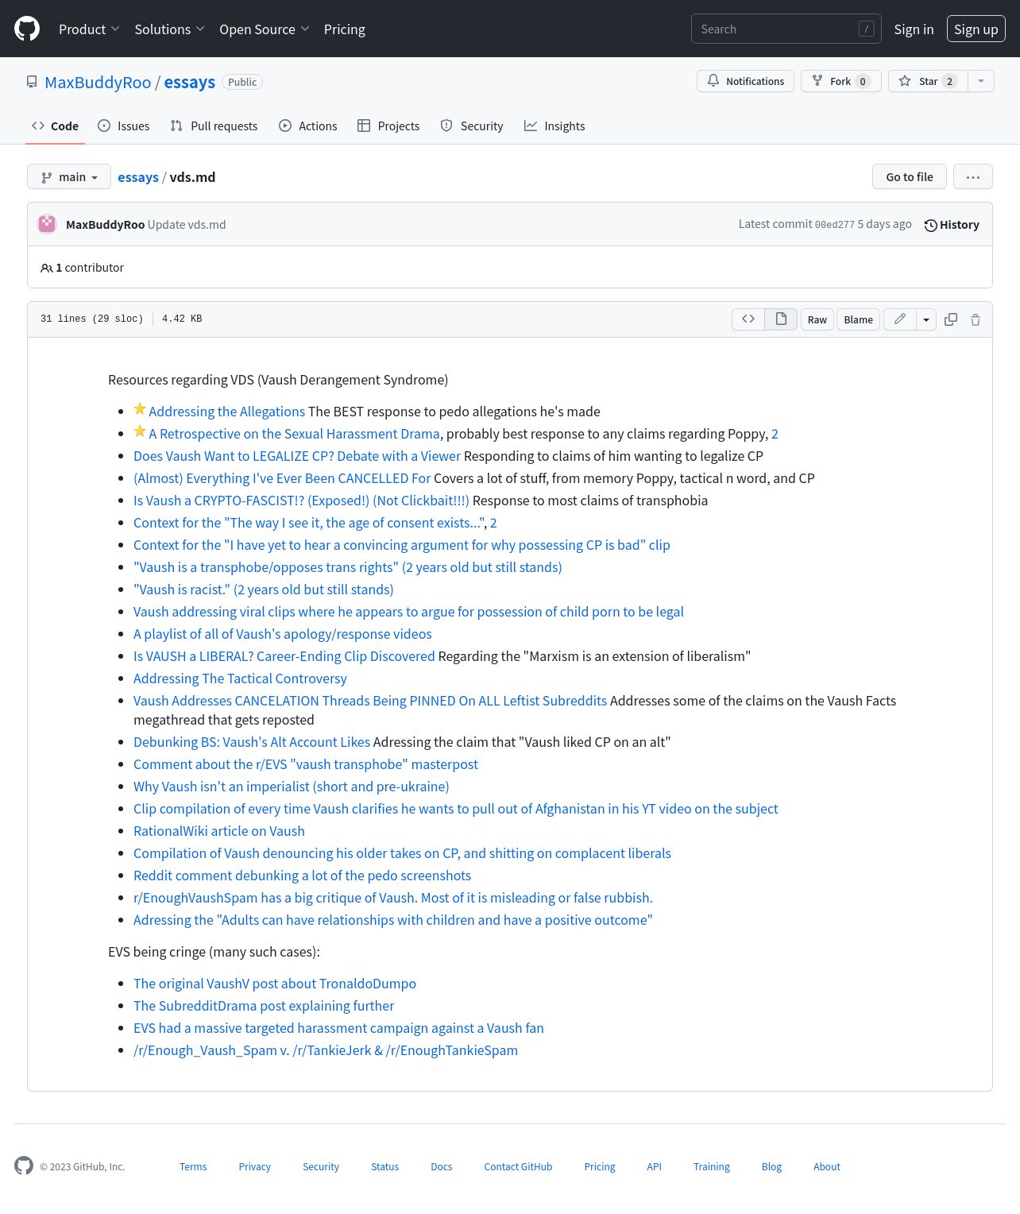The height and width of the screenshot is (1214, 1020).
Task: Open Reddit comment debunking pedo screenshots link
Action: tap(302, 875)
